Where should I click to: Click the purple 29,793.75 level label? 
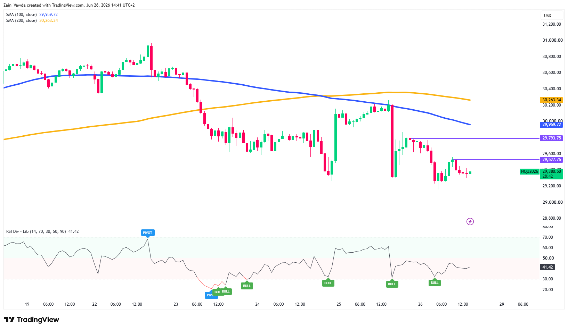551,138
